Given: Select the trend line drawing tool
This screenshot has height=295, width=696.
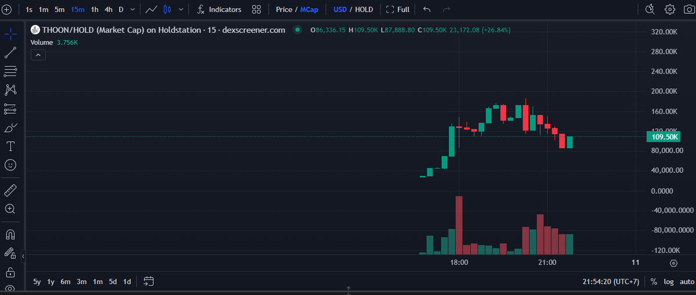Looking at the screenshot, I should click(10, 53).
